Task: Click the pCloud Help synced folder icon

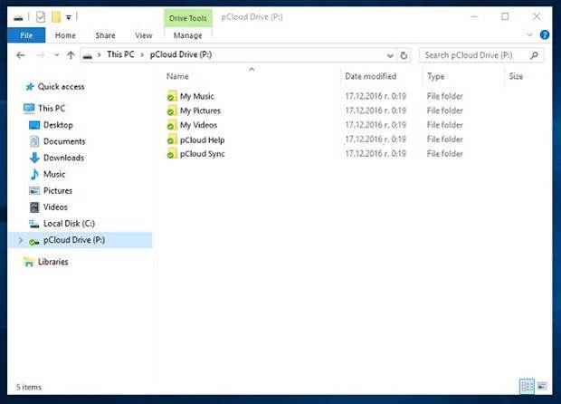Action: pyautogui.click(x=172, y=139)
